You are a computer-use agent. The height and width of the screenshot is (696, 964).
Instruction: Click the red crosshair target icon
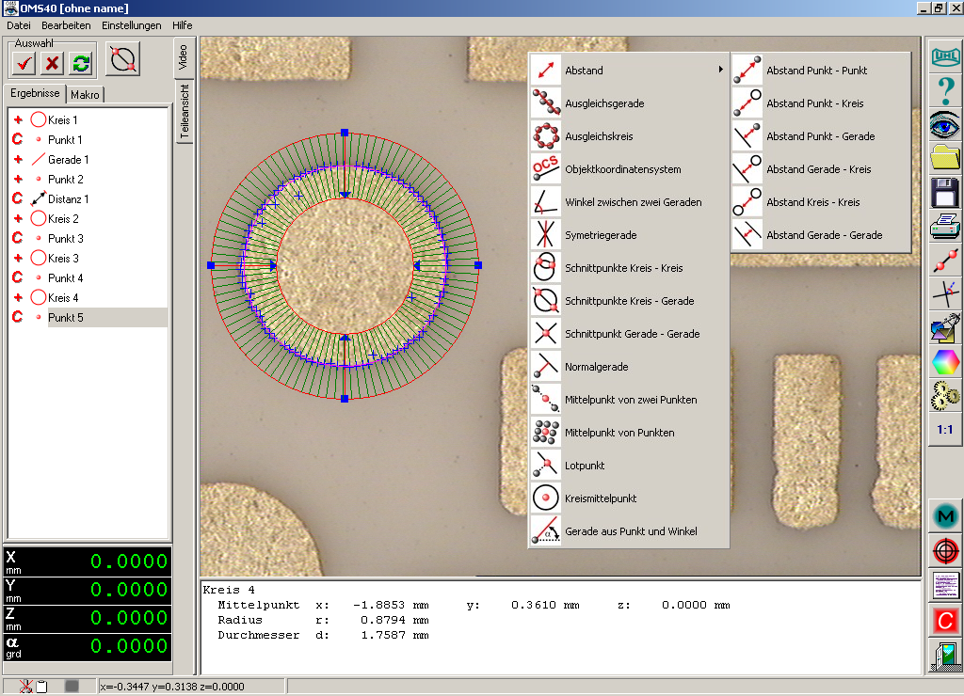coord(944,550)
